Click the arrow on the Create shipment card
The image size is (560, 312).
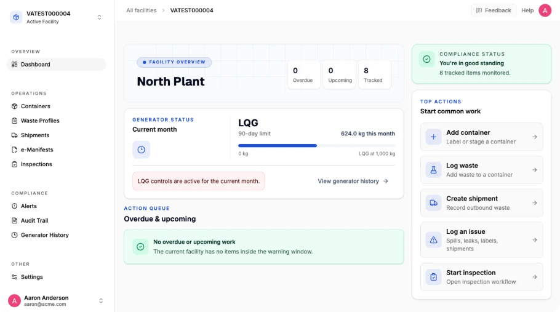(535, 202)
